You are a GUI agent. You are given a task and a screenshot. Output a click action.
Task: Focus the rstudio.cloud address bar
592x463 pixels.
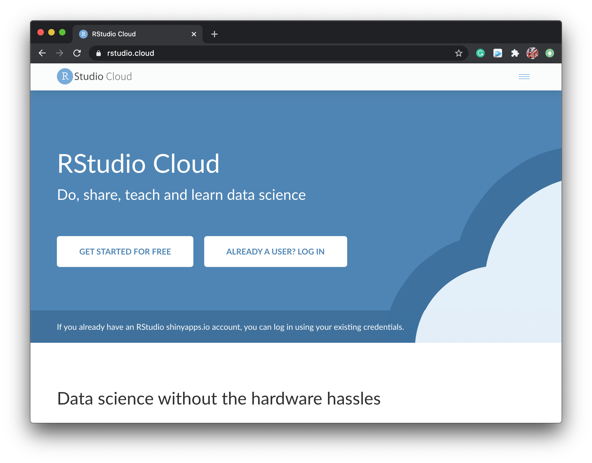(x=271, y=53)
